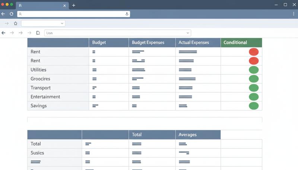Image resolution: width=298 pixels, height=170 pixels.
Task: Click Budget cell in Transport row
Action: 109,88
